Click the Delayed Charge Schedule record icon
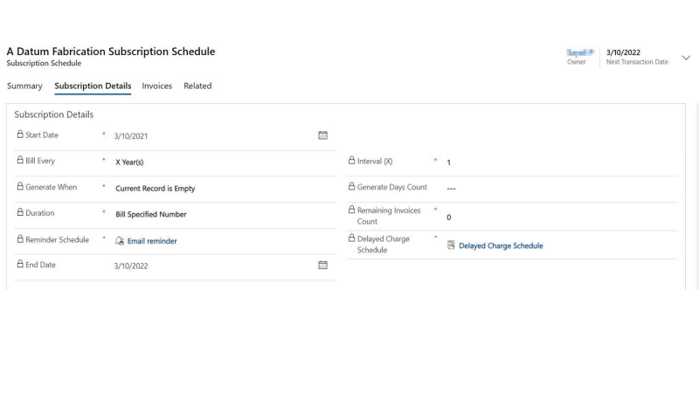This screenshot has width=699, height=393. point(451,245)
